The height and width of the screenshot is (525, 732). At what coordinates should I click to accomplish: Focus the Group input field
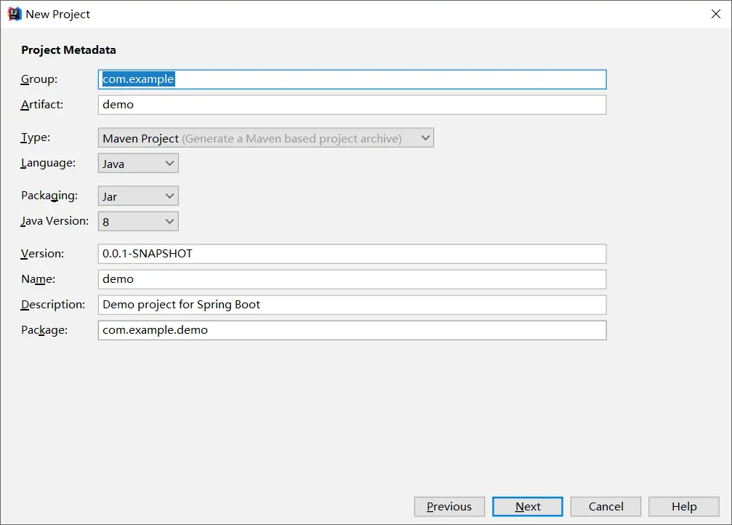(352, 79)
